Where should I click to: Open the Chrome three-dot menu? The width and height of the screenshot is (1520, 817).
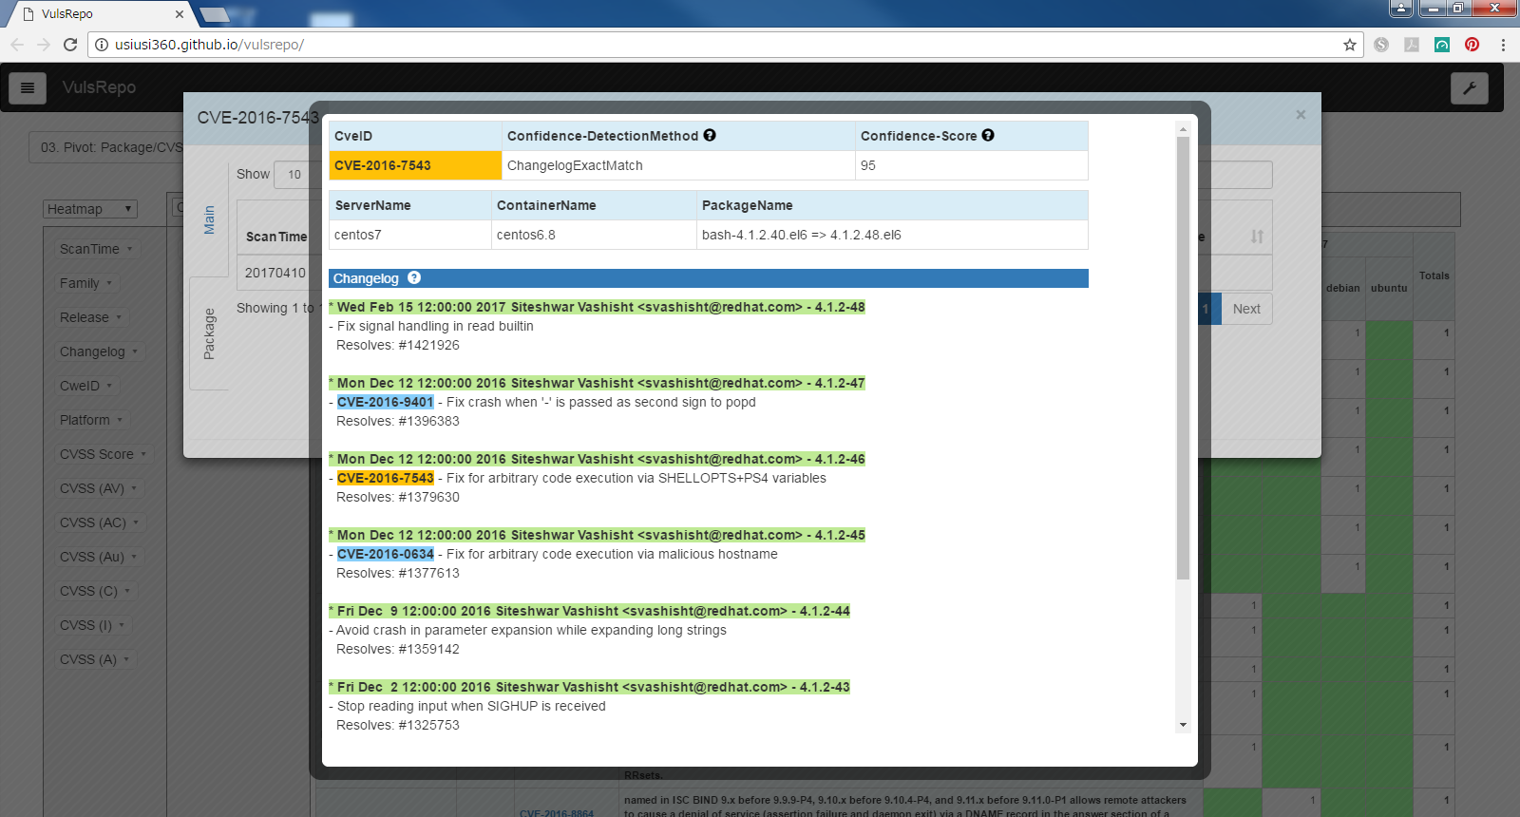[1503, 45]
